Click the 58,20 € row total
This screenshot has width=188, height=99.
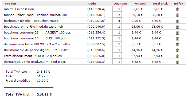pyautogui.click(x=157, y=15)
